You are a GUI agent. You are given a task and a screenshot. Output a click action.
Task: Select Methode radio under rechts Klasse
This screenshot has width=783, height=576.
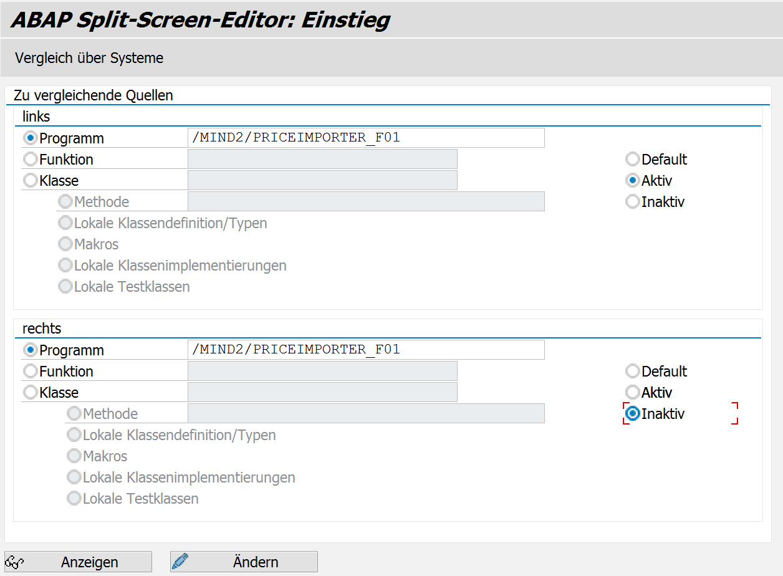tap(74, 413)
